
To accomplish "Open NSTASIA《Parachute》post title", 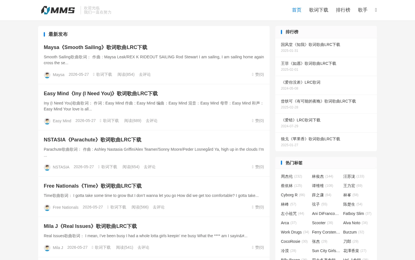I will click(x=93, y=140).
